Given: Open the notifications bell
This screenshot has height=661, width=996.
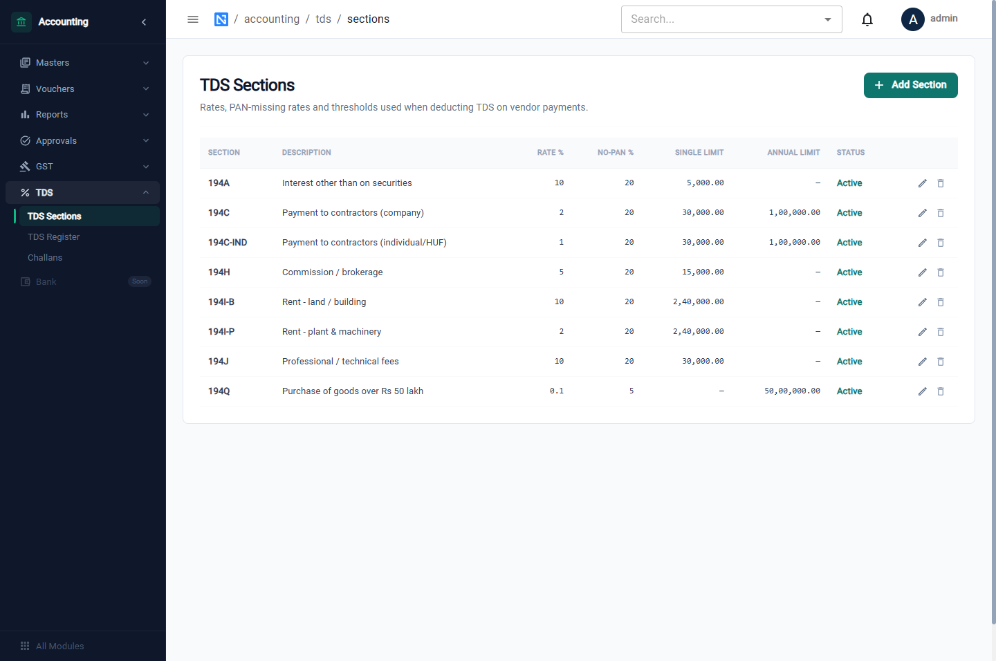Looking at the screenshot, I should 867,19.
